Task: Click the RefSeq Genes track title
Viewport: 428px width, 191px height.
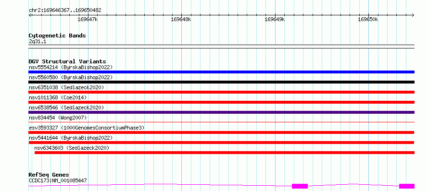Action: coord(49,175)
